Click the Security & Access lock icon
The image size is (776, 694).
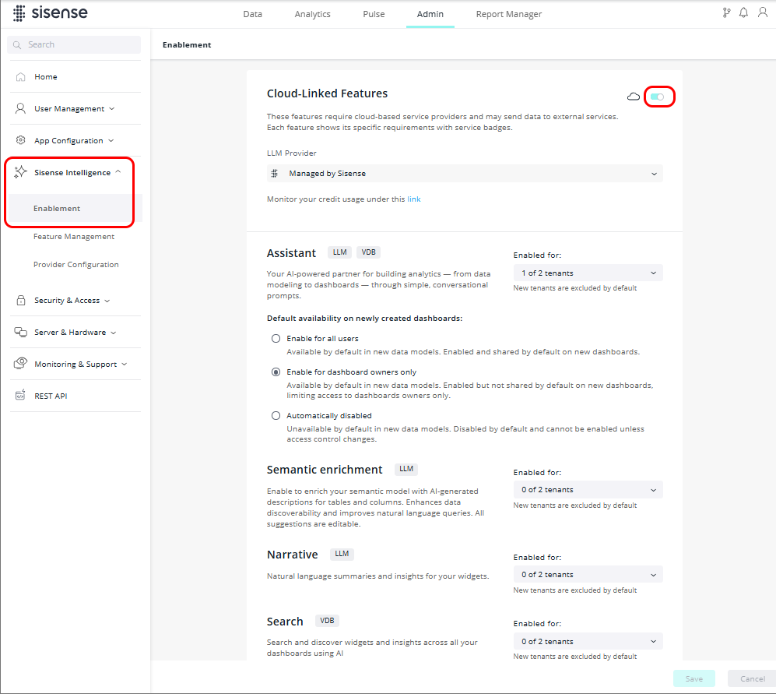[x=21, y=300]
